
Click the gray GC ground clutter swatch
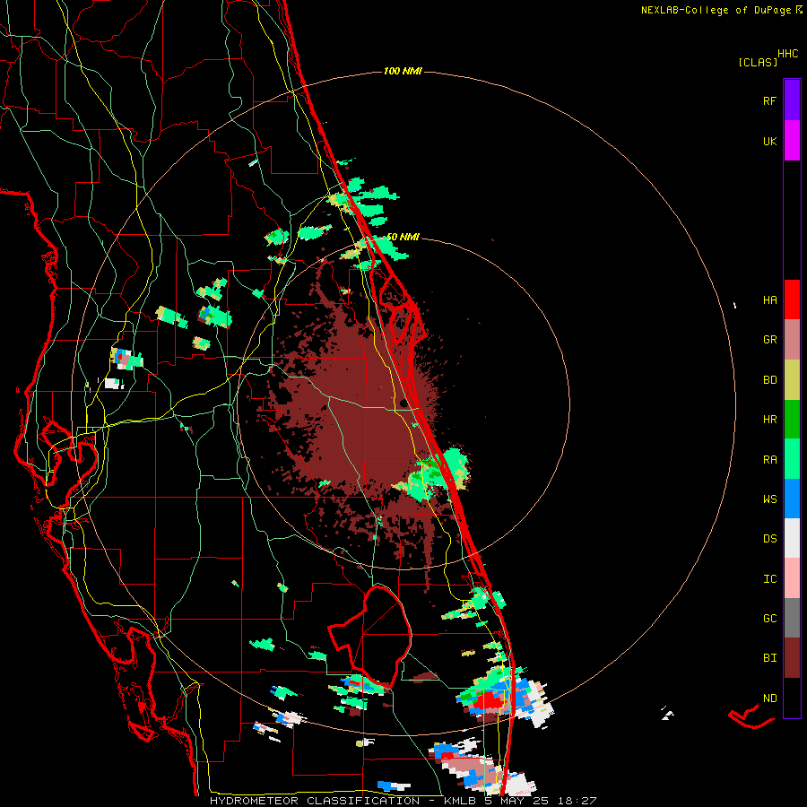[792, 618]
